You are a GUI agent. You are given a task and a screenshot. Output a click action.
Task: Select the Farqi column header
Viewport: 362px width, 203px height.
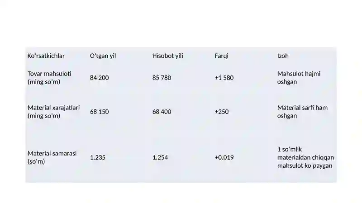pos(222,56)
